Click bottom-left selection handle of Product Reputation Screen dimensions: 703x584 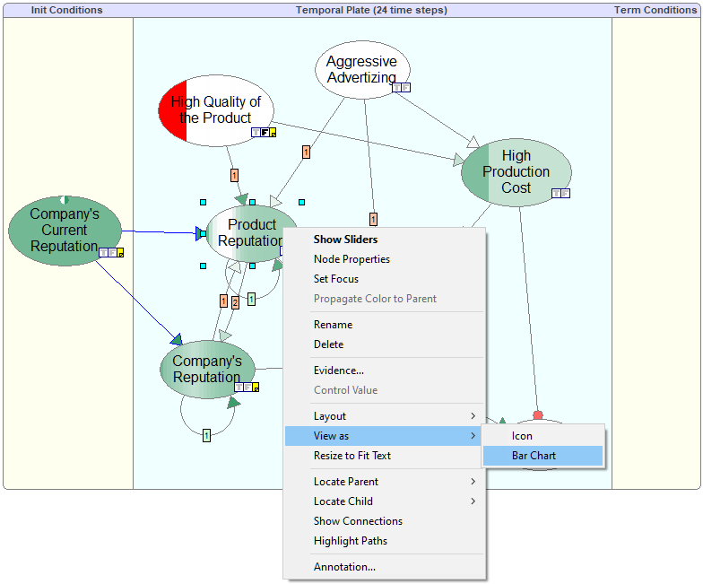203,266
